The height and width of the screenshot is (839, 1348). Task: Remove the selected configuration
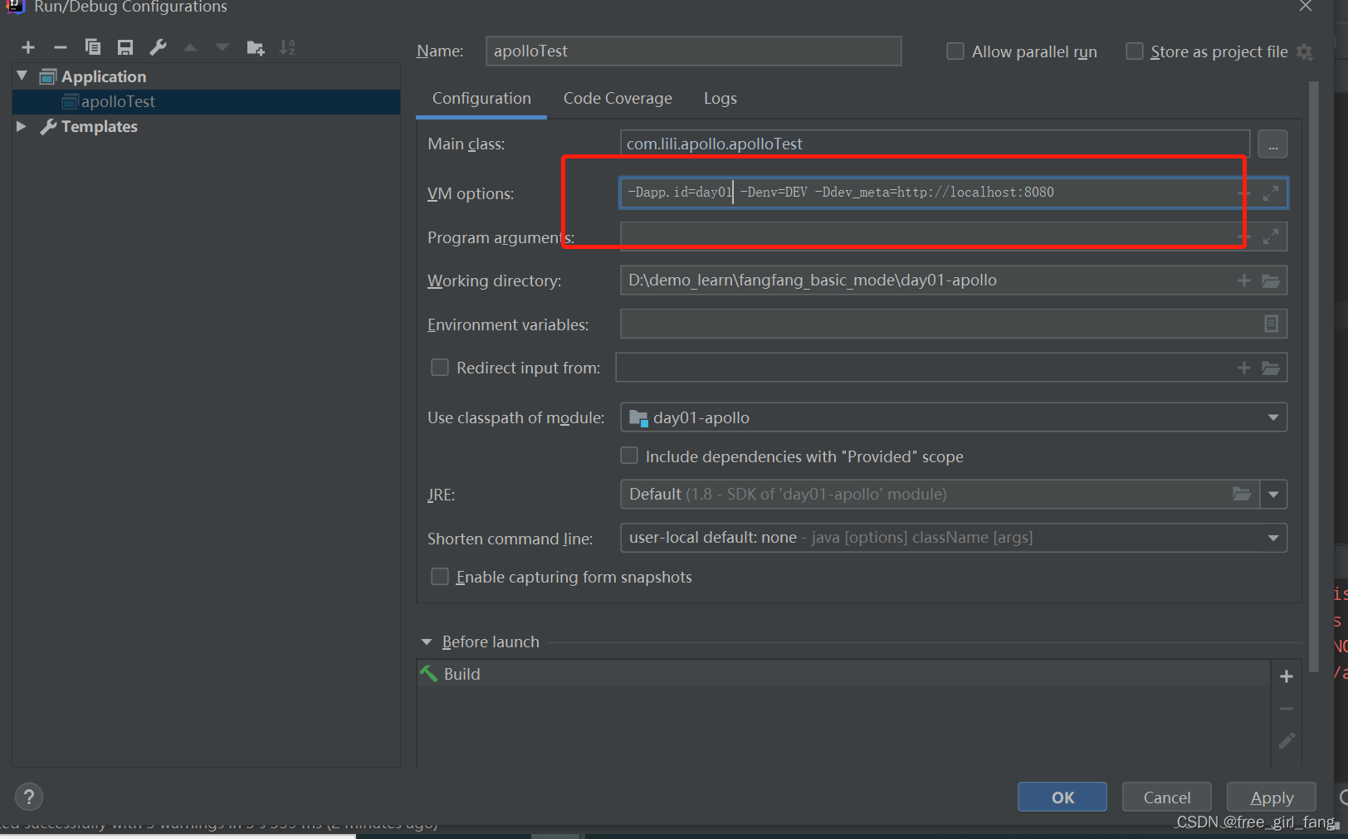click(60, 47)
